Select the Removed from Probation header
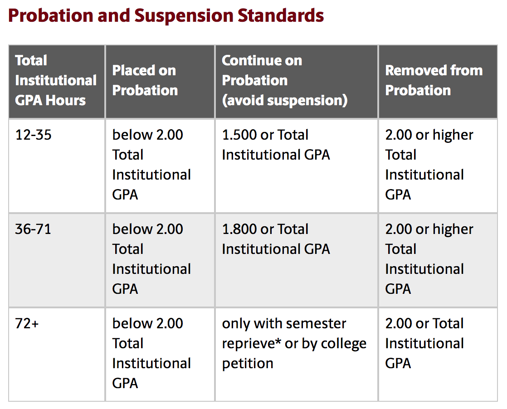This screenshot has width=507, height=409. click(434, 80)
